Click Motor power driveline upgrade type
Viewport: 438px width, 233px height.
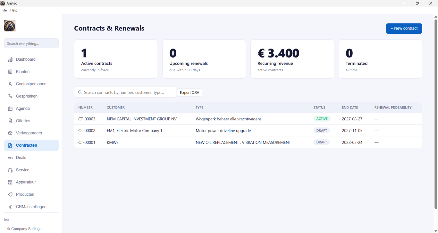click(x=223, y=131)
